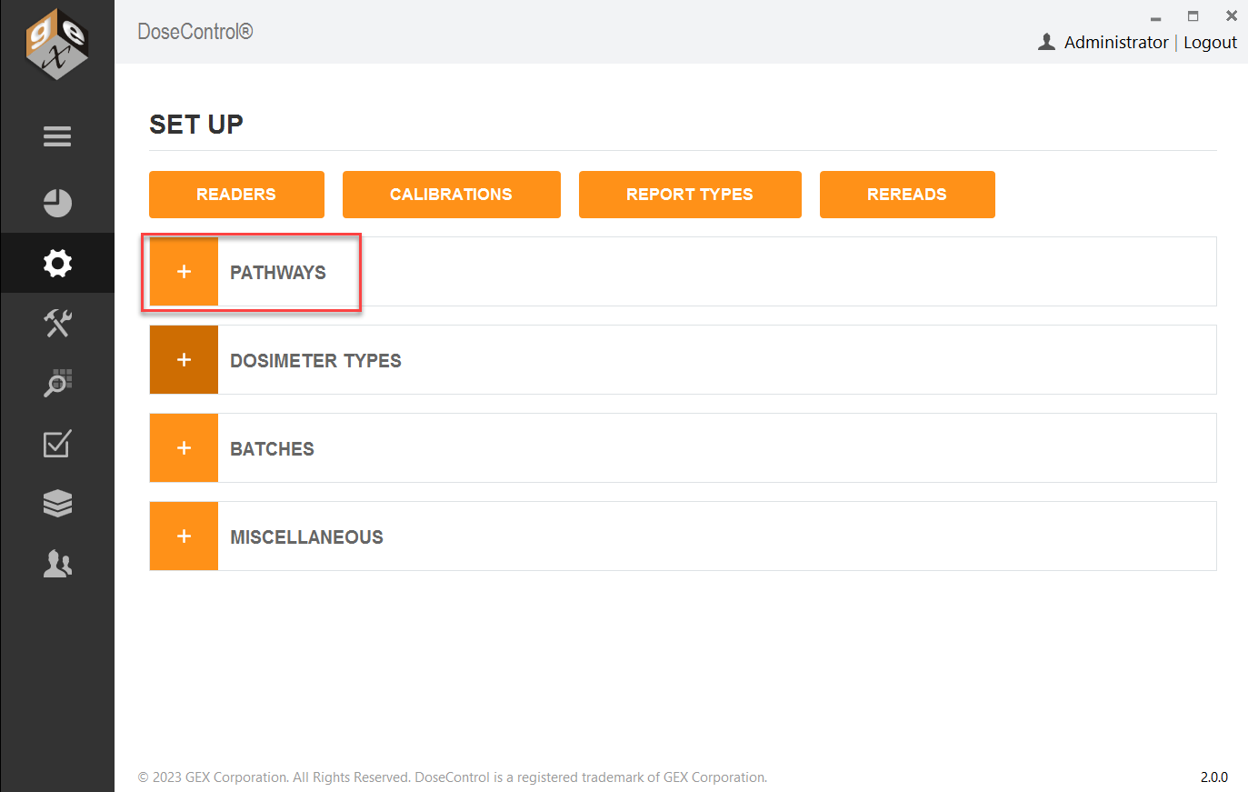
Task: Click the GEX cube logo
Action: 57,44
